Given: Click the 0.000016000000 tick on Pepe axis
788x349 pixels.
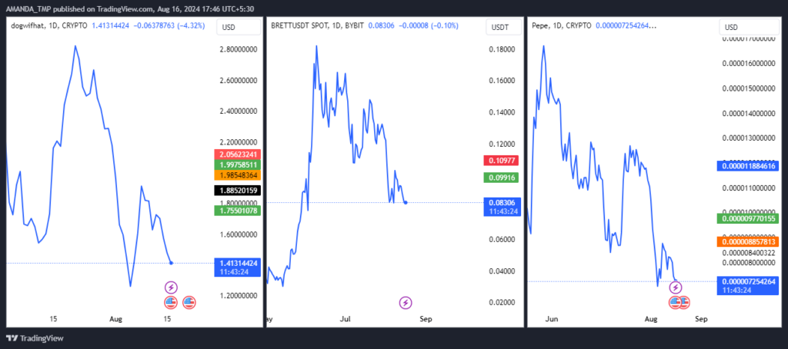Looking at the screenshot, I should click(749, 63).
